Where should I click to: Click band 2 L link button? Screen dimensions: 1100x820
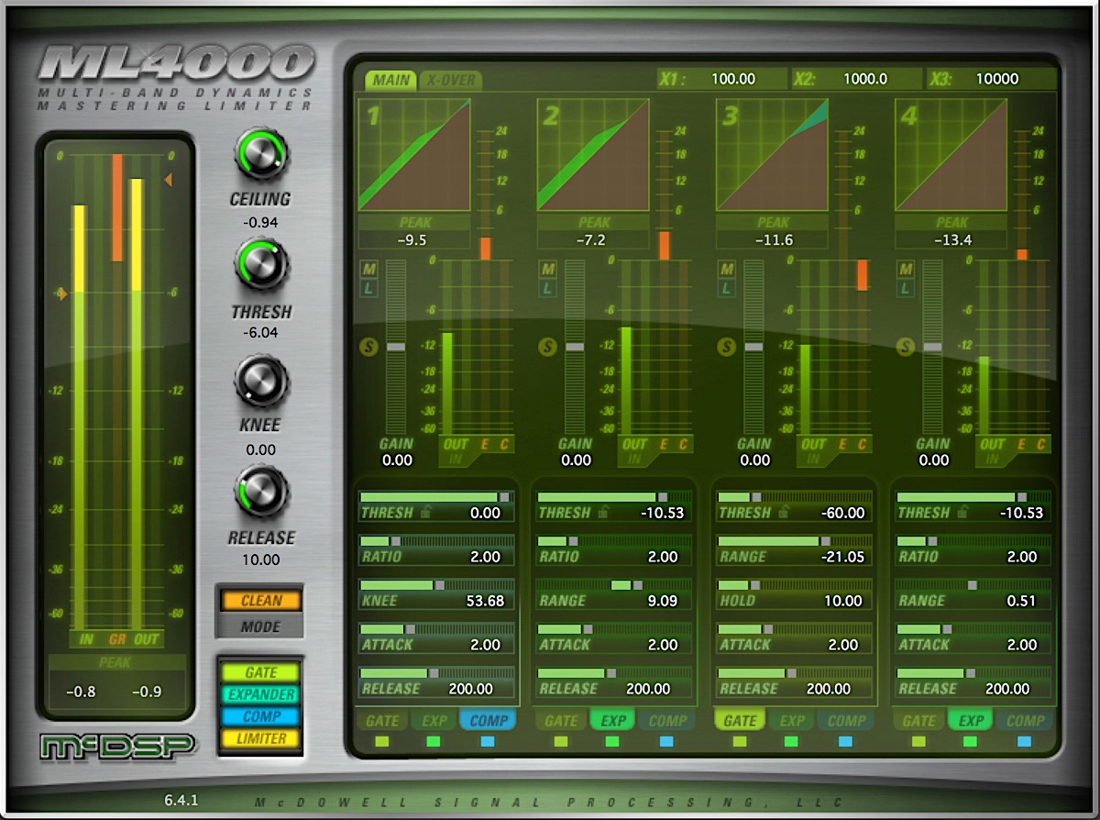click(547, 288)
